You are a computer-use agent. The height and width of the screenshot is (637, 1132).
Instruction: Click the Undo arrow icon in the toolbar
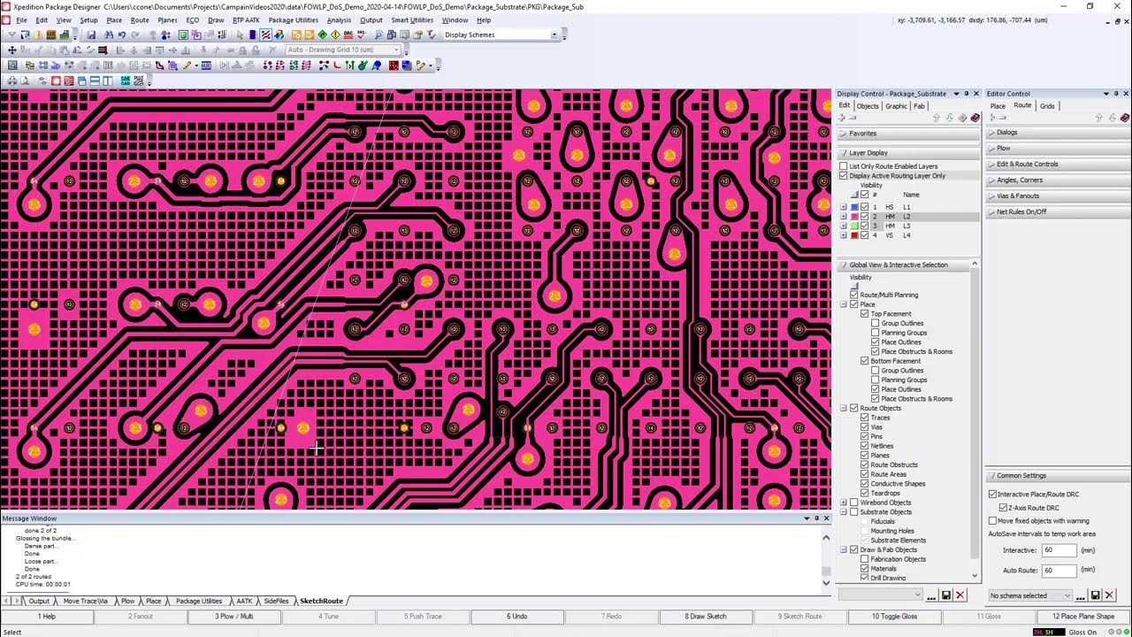(x=122, y=35)
